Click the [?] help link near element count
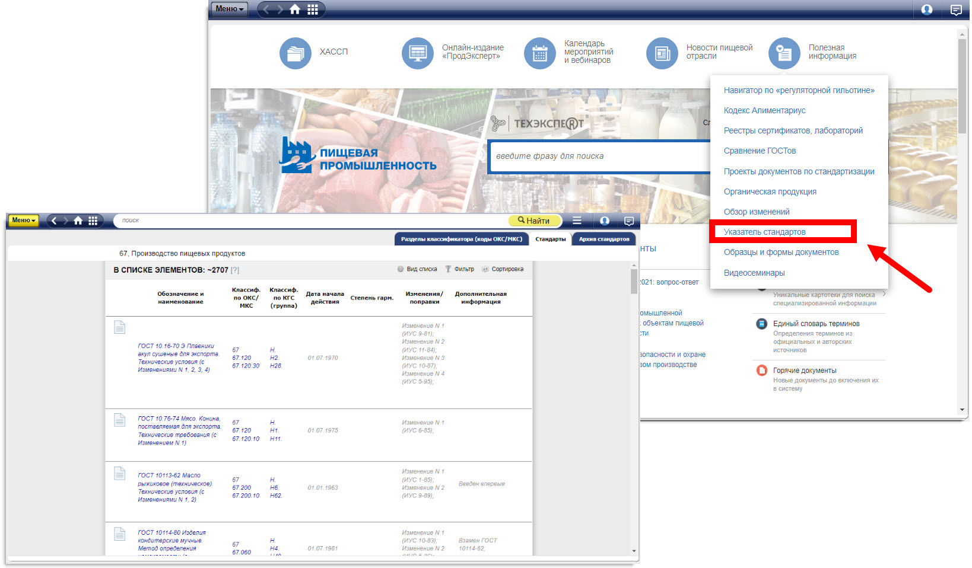The image size is (972, 568). click(235, 270)
